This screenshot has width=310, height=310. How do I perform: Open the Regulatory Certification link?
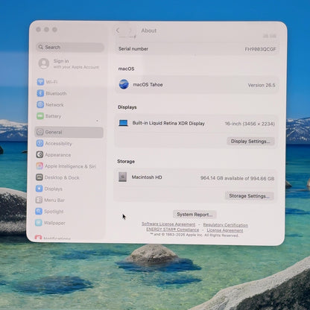pyautogui.click(x=226, y=225)
